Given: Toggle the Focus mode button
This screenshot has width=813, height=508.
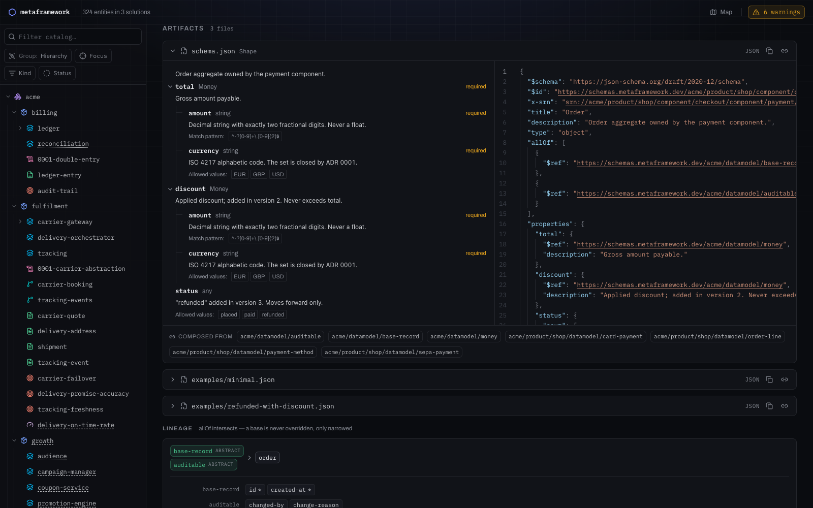Looking at the screenshot, I should coord(93,56).
